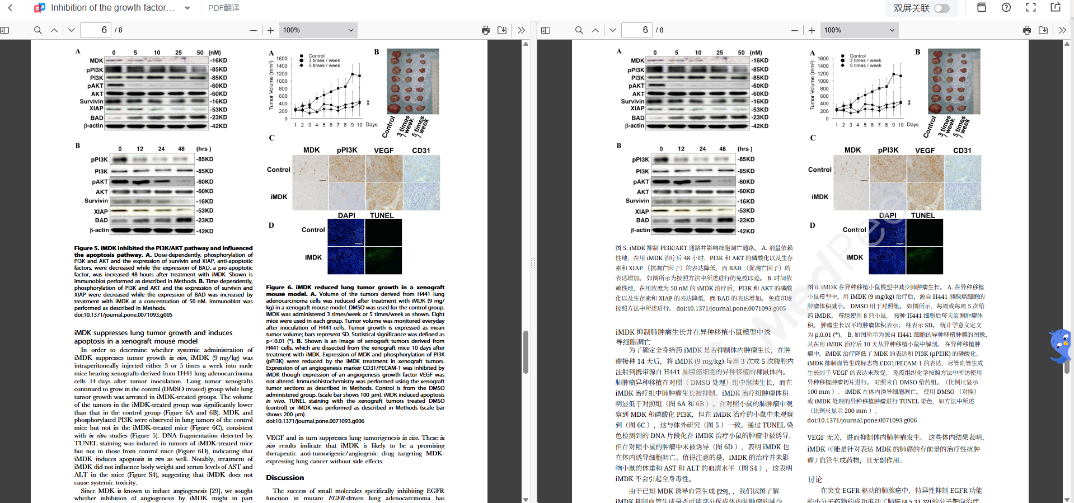This screenshot has width=1074, height=503.
Task: Open search in the right translated pane
Action: (579, 30)
